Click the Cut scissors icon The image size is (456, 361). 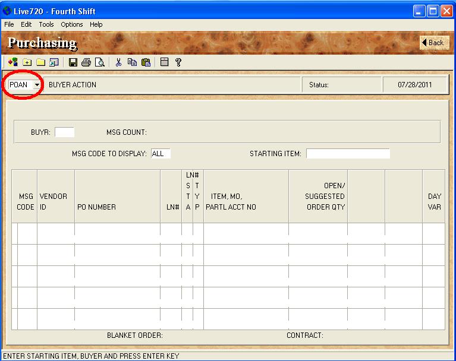coord(119,62)
